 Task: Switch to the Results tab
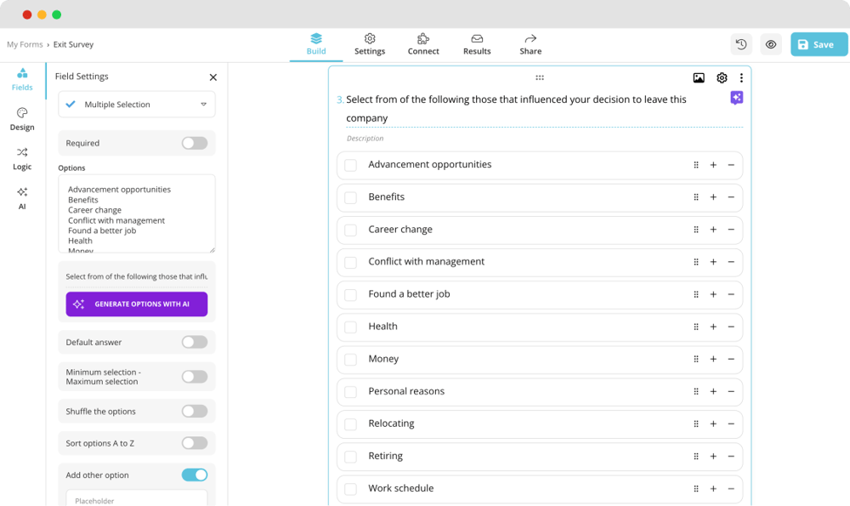pos(477,44)
